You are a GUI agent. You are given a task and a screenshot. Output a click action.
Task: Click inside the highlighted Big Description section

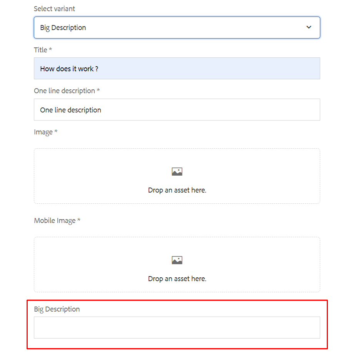[x=177, y=323]
